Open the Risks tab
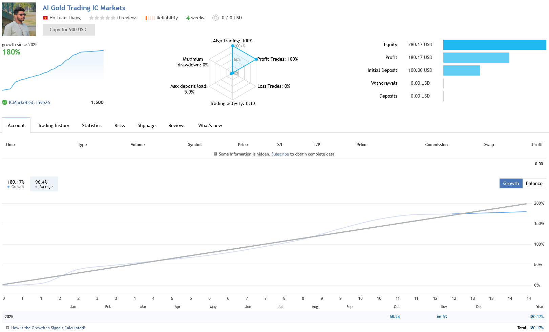The width and height of the screenshot is (549, 332). pos(119,125)
